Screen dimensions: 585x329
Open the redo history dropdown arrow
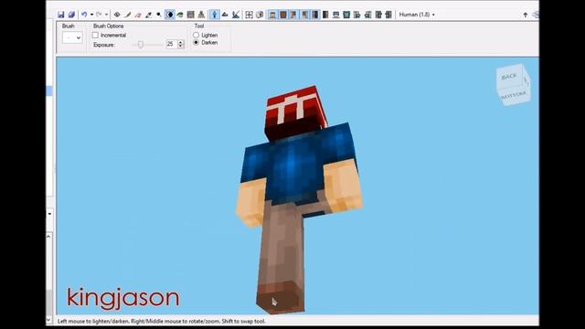[x=107, y=15]
